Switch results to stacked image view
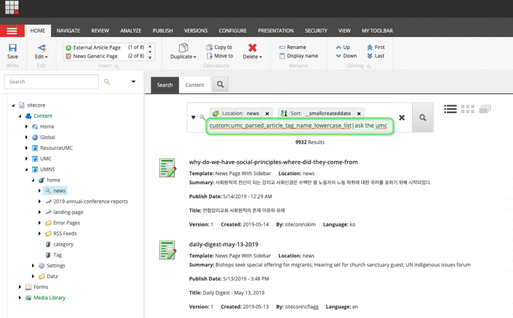513x318 pixels. (485, 109)
